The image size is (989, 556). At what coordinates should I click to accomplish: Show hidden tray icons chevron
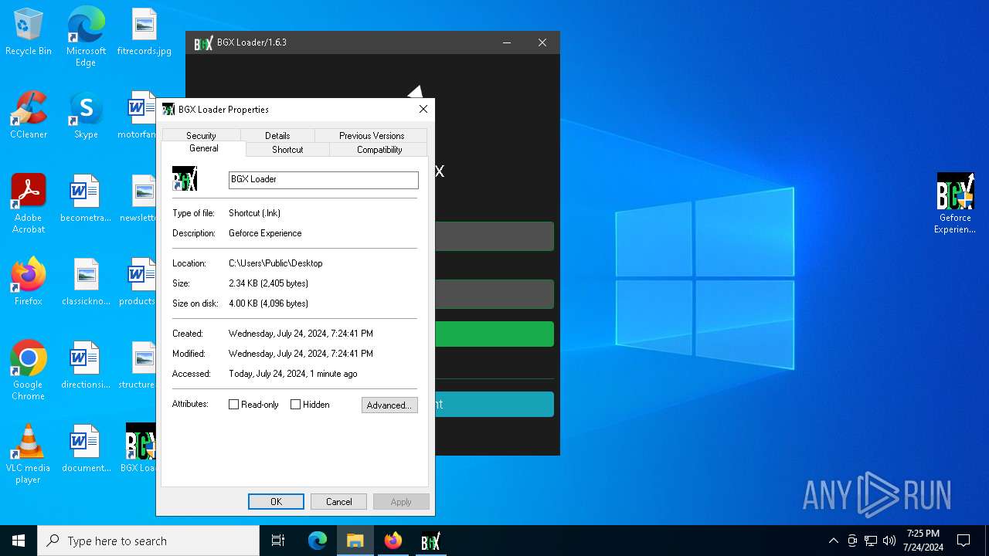tap(833, 541)
